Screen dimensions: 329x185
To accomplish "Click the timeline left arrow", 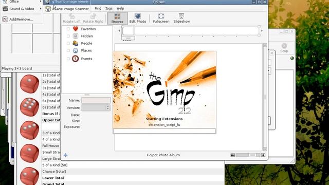I will (119, 31).
